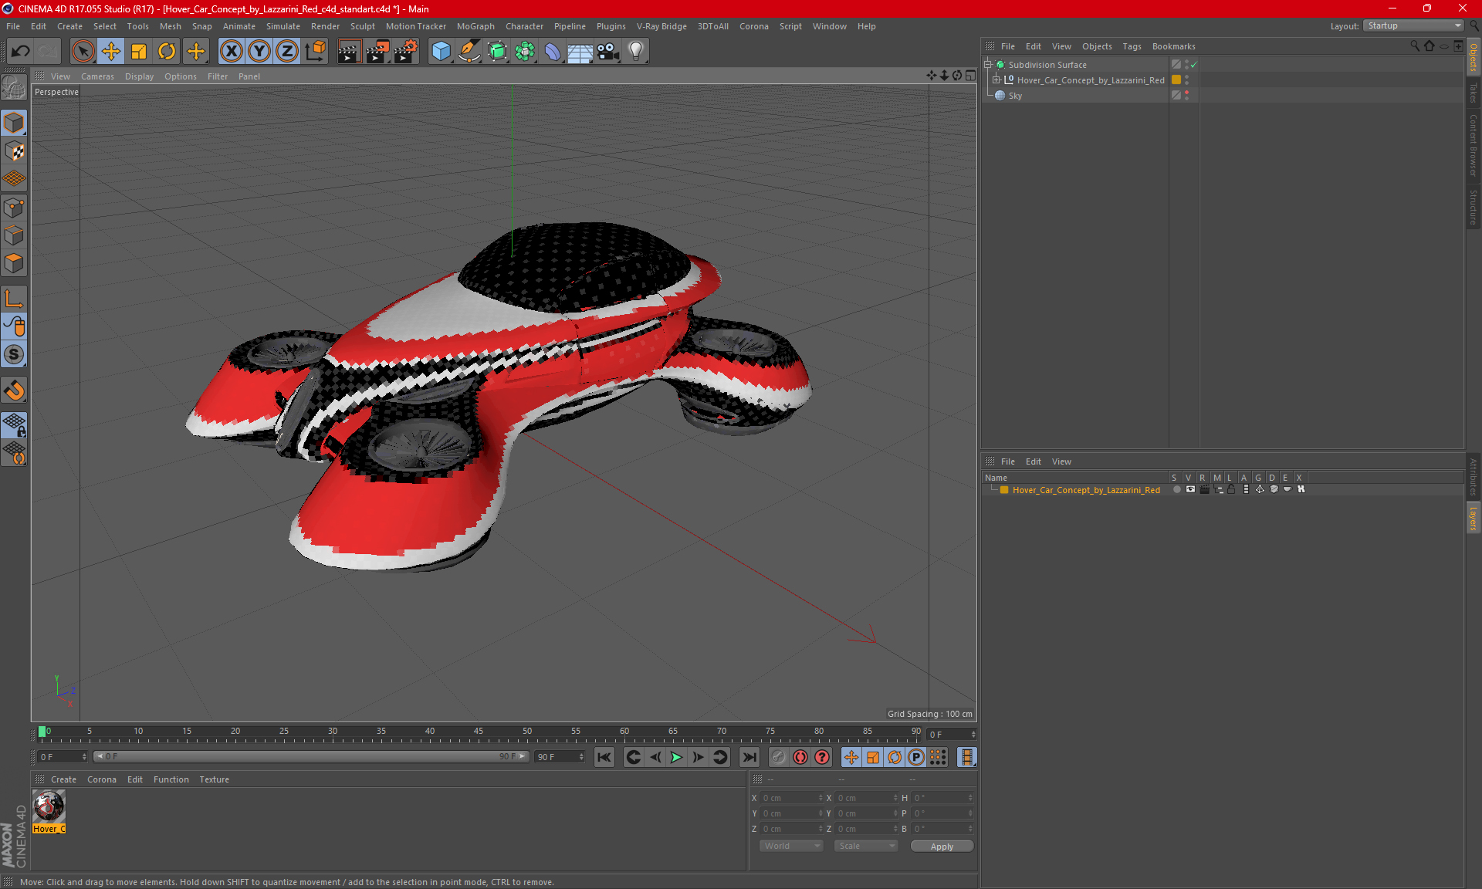Click frame 45 on the timeline ruler
Viewport: 1482px width, 889px height.
tap(479, 732)
